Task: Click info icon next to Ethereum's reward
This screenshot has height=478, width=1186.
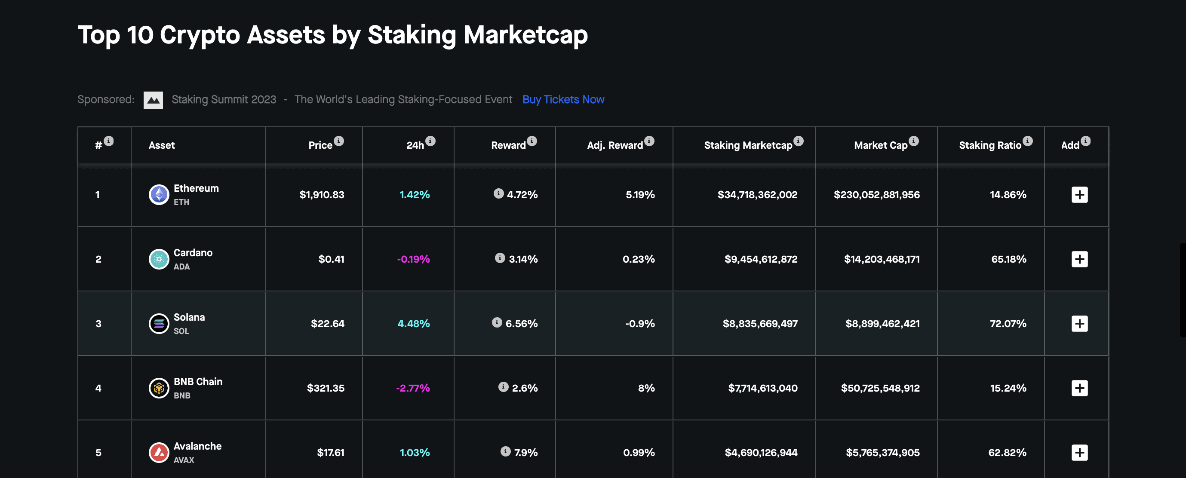Action: (x=498, y=193)
